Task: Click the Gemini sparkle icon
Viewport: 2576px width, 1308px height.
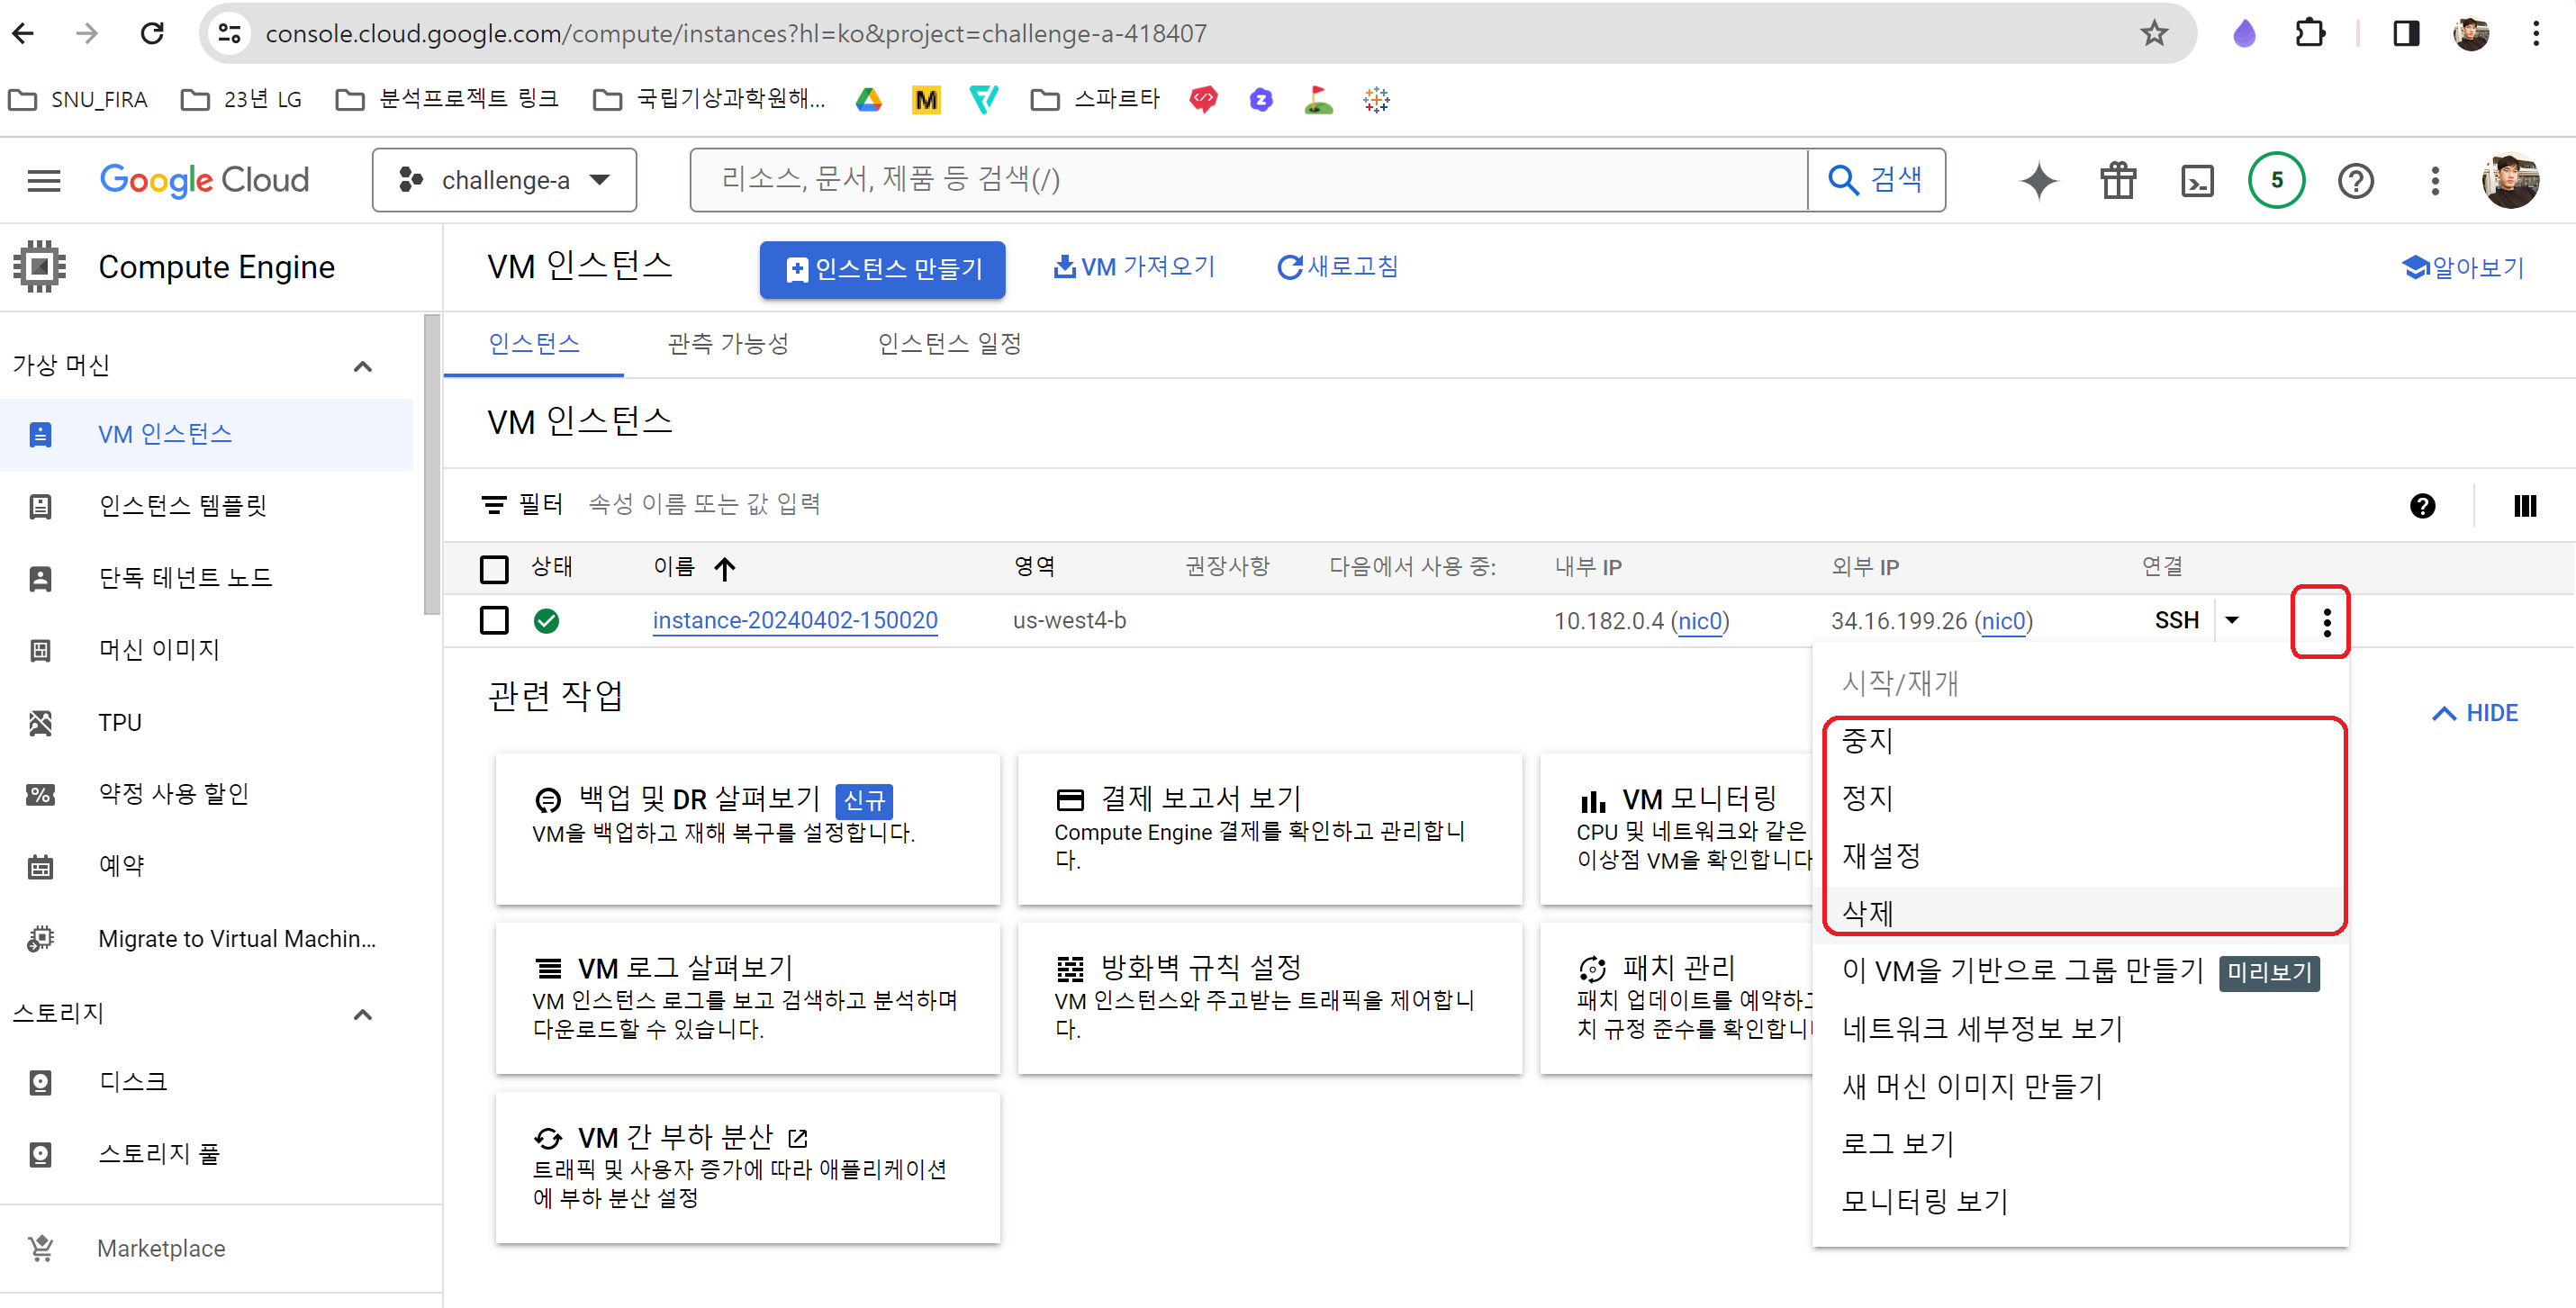Action: (x=2038, y=181)
